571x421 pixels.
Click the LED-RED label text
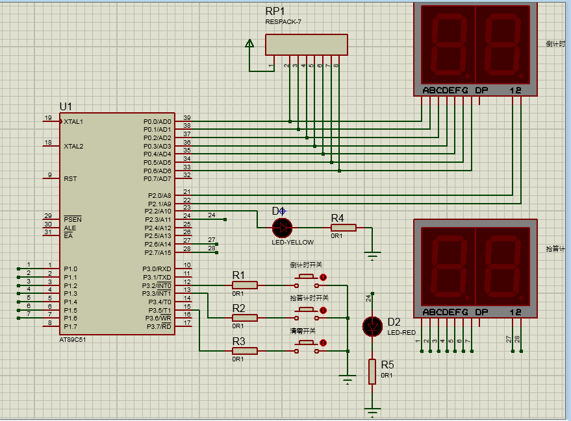click(401, 332)
